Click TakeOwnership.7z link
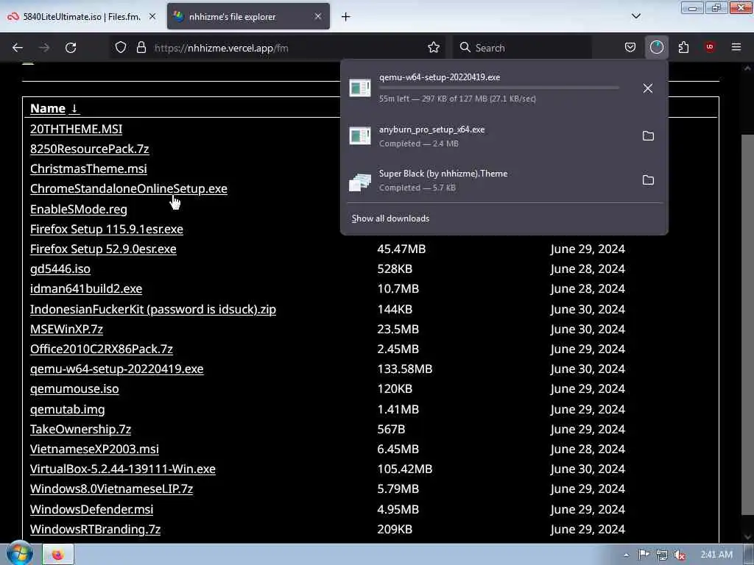 click(80, 429)
